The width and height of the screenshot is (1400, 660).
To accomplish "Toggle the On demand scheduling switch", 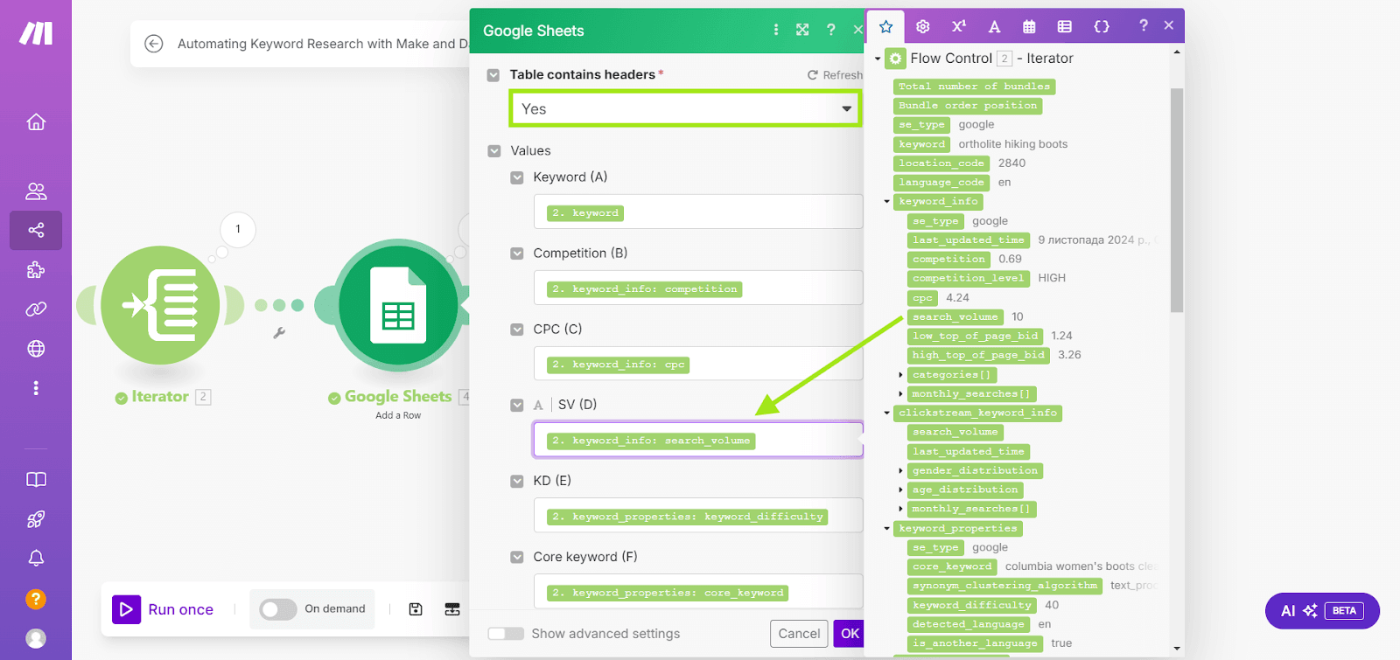I will pos(278,609).
